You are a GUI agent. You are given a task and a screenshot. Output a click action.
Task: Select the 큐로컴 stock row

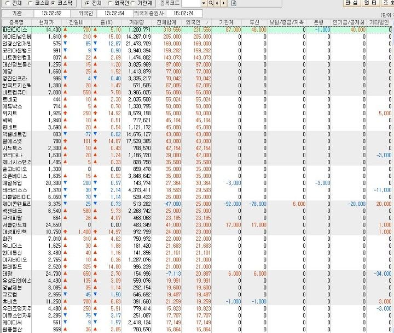pos(197,295)
